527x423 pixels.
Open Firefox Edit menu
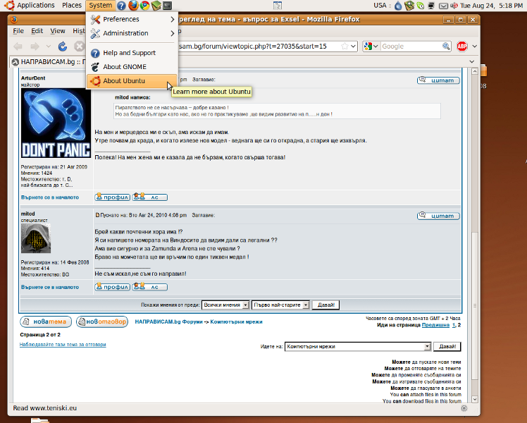37,31
